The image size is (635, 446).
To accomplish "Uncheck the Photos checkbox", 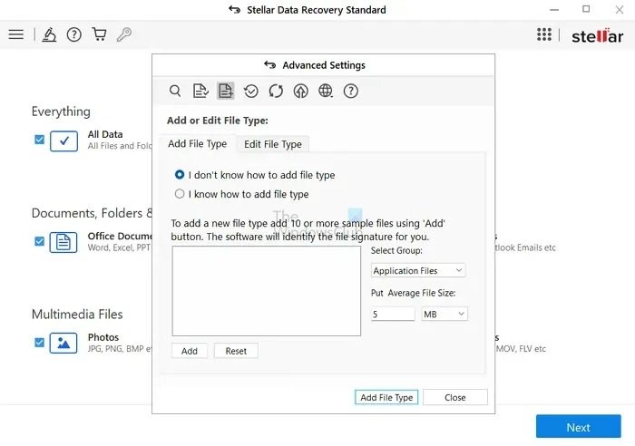I will tap(39, 343).
